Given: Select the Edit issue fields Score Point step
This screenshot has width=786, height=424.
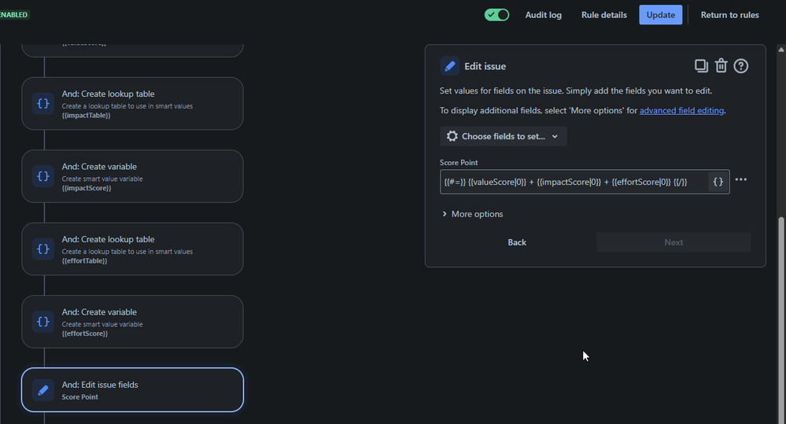Looking at the screenshot, I should pyautogui.click(x=132, y=390).
